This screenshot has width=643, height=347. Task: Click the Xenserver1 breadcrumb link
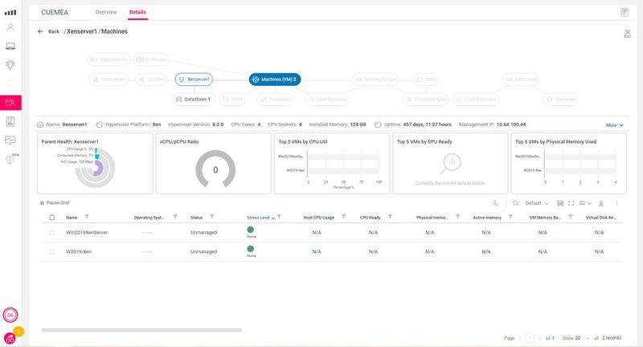[x=82, y=31]
